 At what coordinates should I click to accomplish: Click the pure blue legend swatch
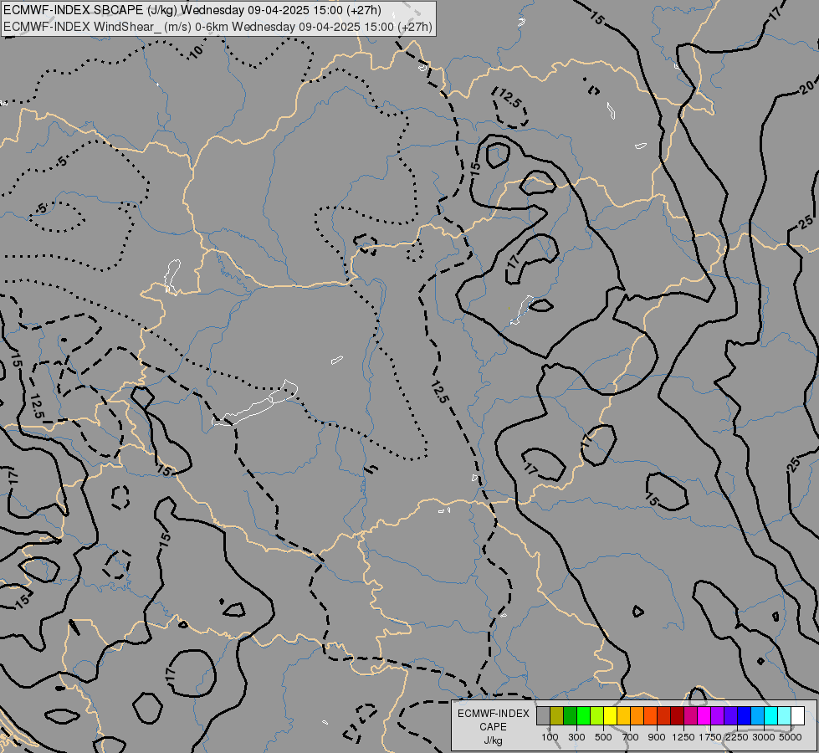click(x=744, y=716)
